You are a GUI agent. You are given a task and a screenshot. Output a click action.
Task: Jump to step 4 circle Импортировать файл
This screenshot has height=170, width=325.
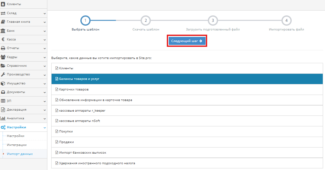pos(286,21)
